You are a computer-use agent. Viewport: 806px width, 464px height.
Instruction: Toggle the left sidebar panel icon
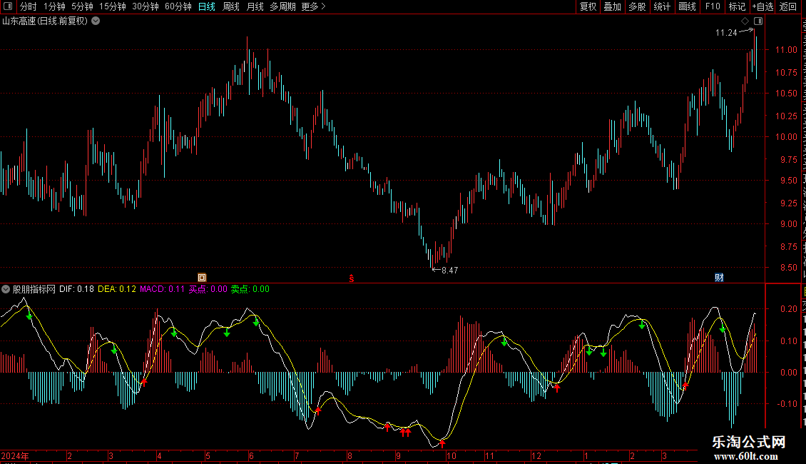(8, 6)
